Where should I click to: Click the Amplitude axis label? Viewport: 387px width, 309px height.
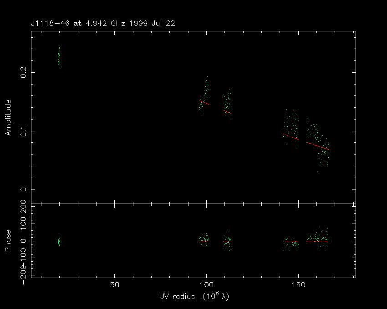coord(8,118)
